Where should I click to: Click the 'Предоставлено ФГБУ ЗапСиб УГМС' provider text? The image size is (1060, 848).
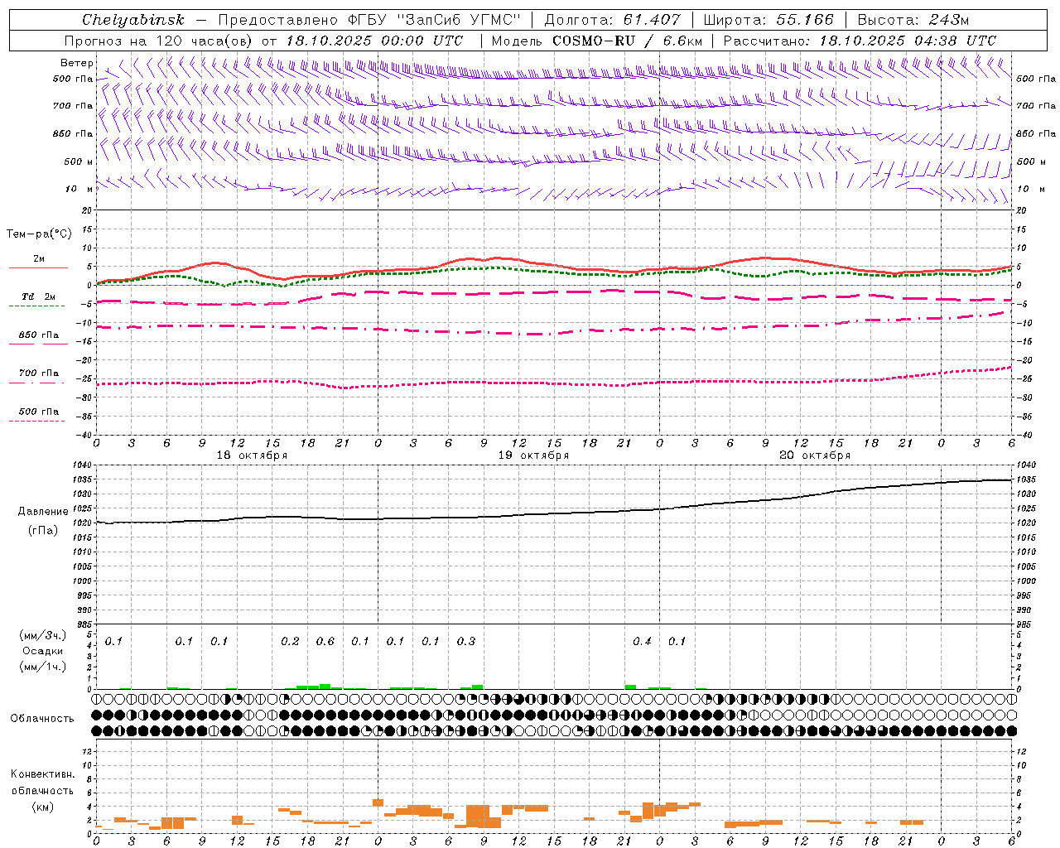pyautogui.click(x=369, y=20)
